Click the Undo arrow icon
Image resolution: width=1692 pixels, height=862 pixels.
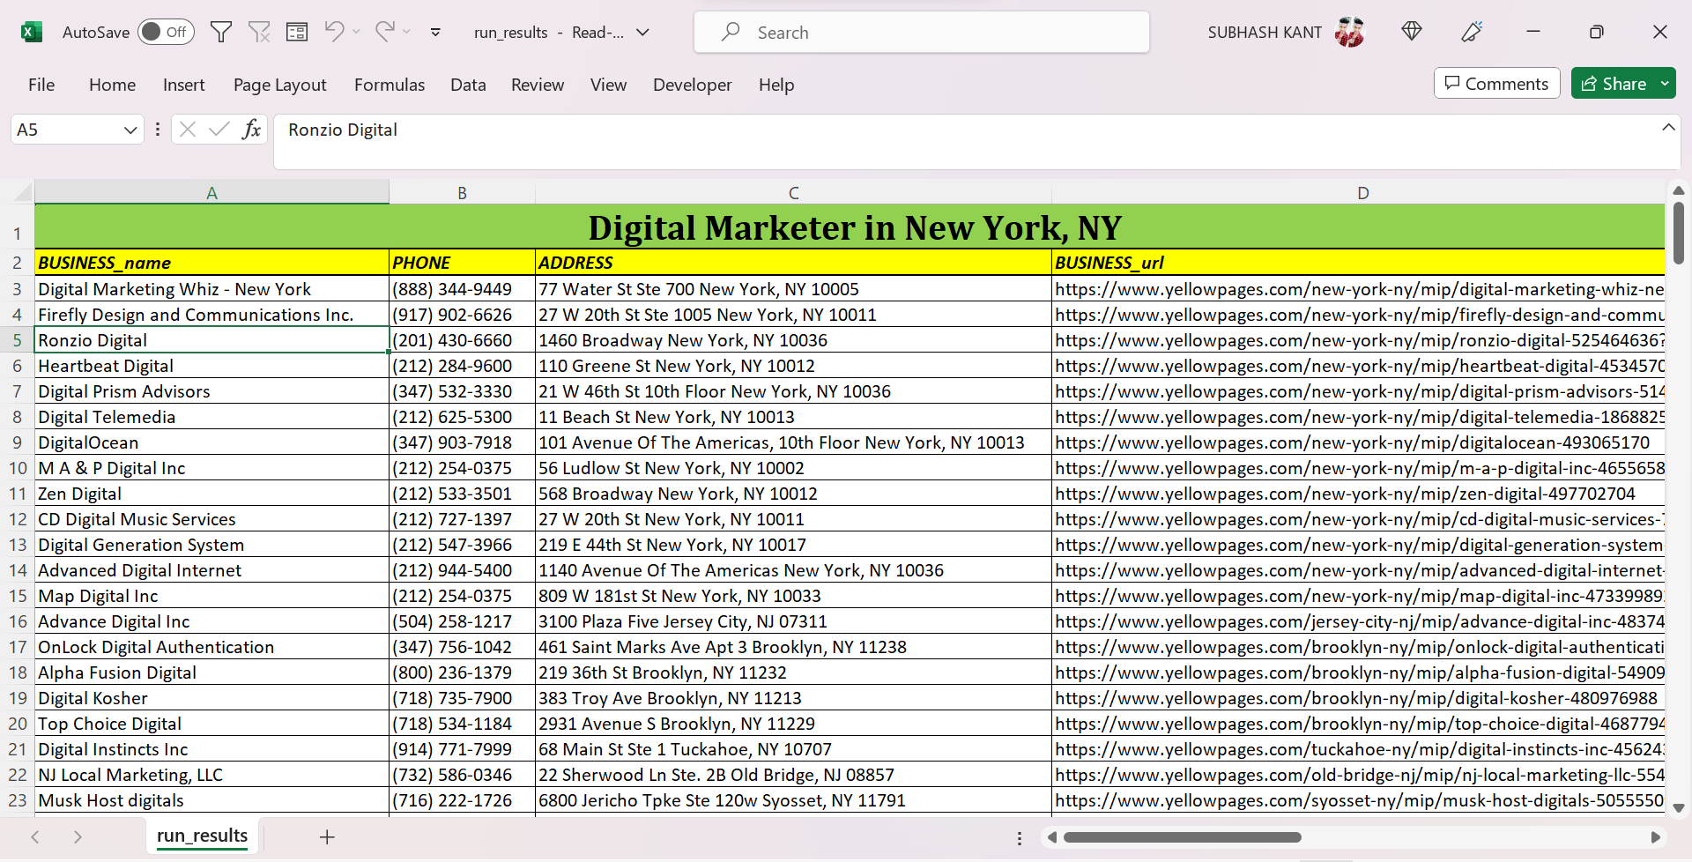click(334, 32)
